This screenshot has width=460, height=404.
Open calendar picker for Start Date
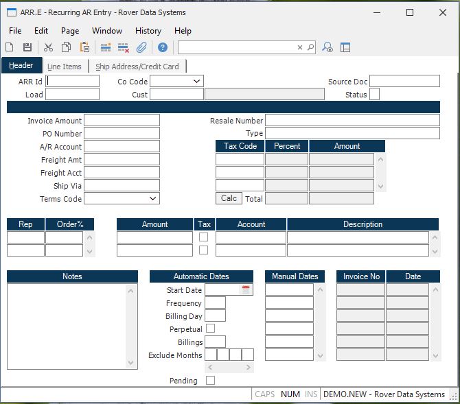246,290
